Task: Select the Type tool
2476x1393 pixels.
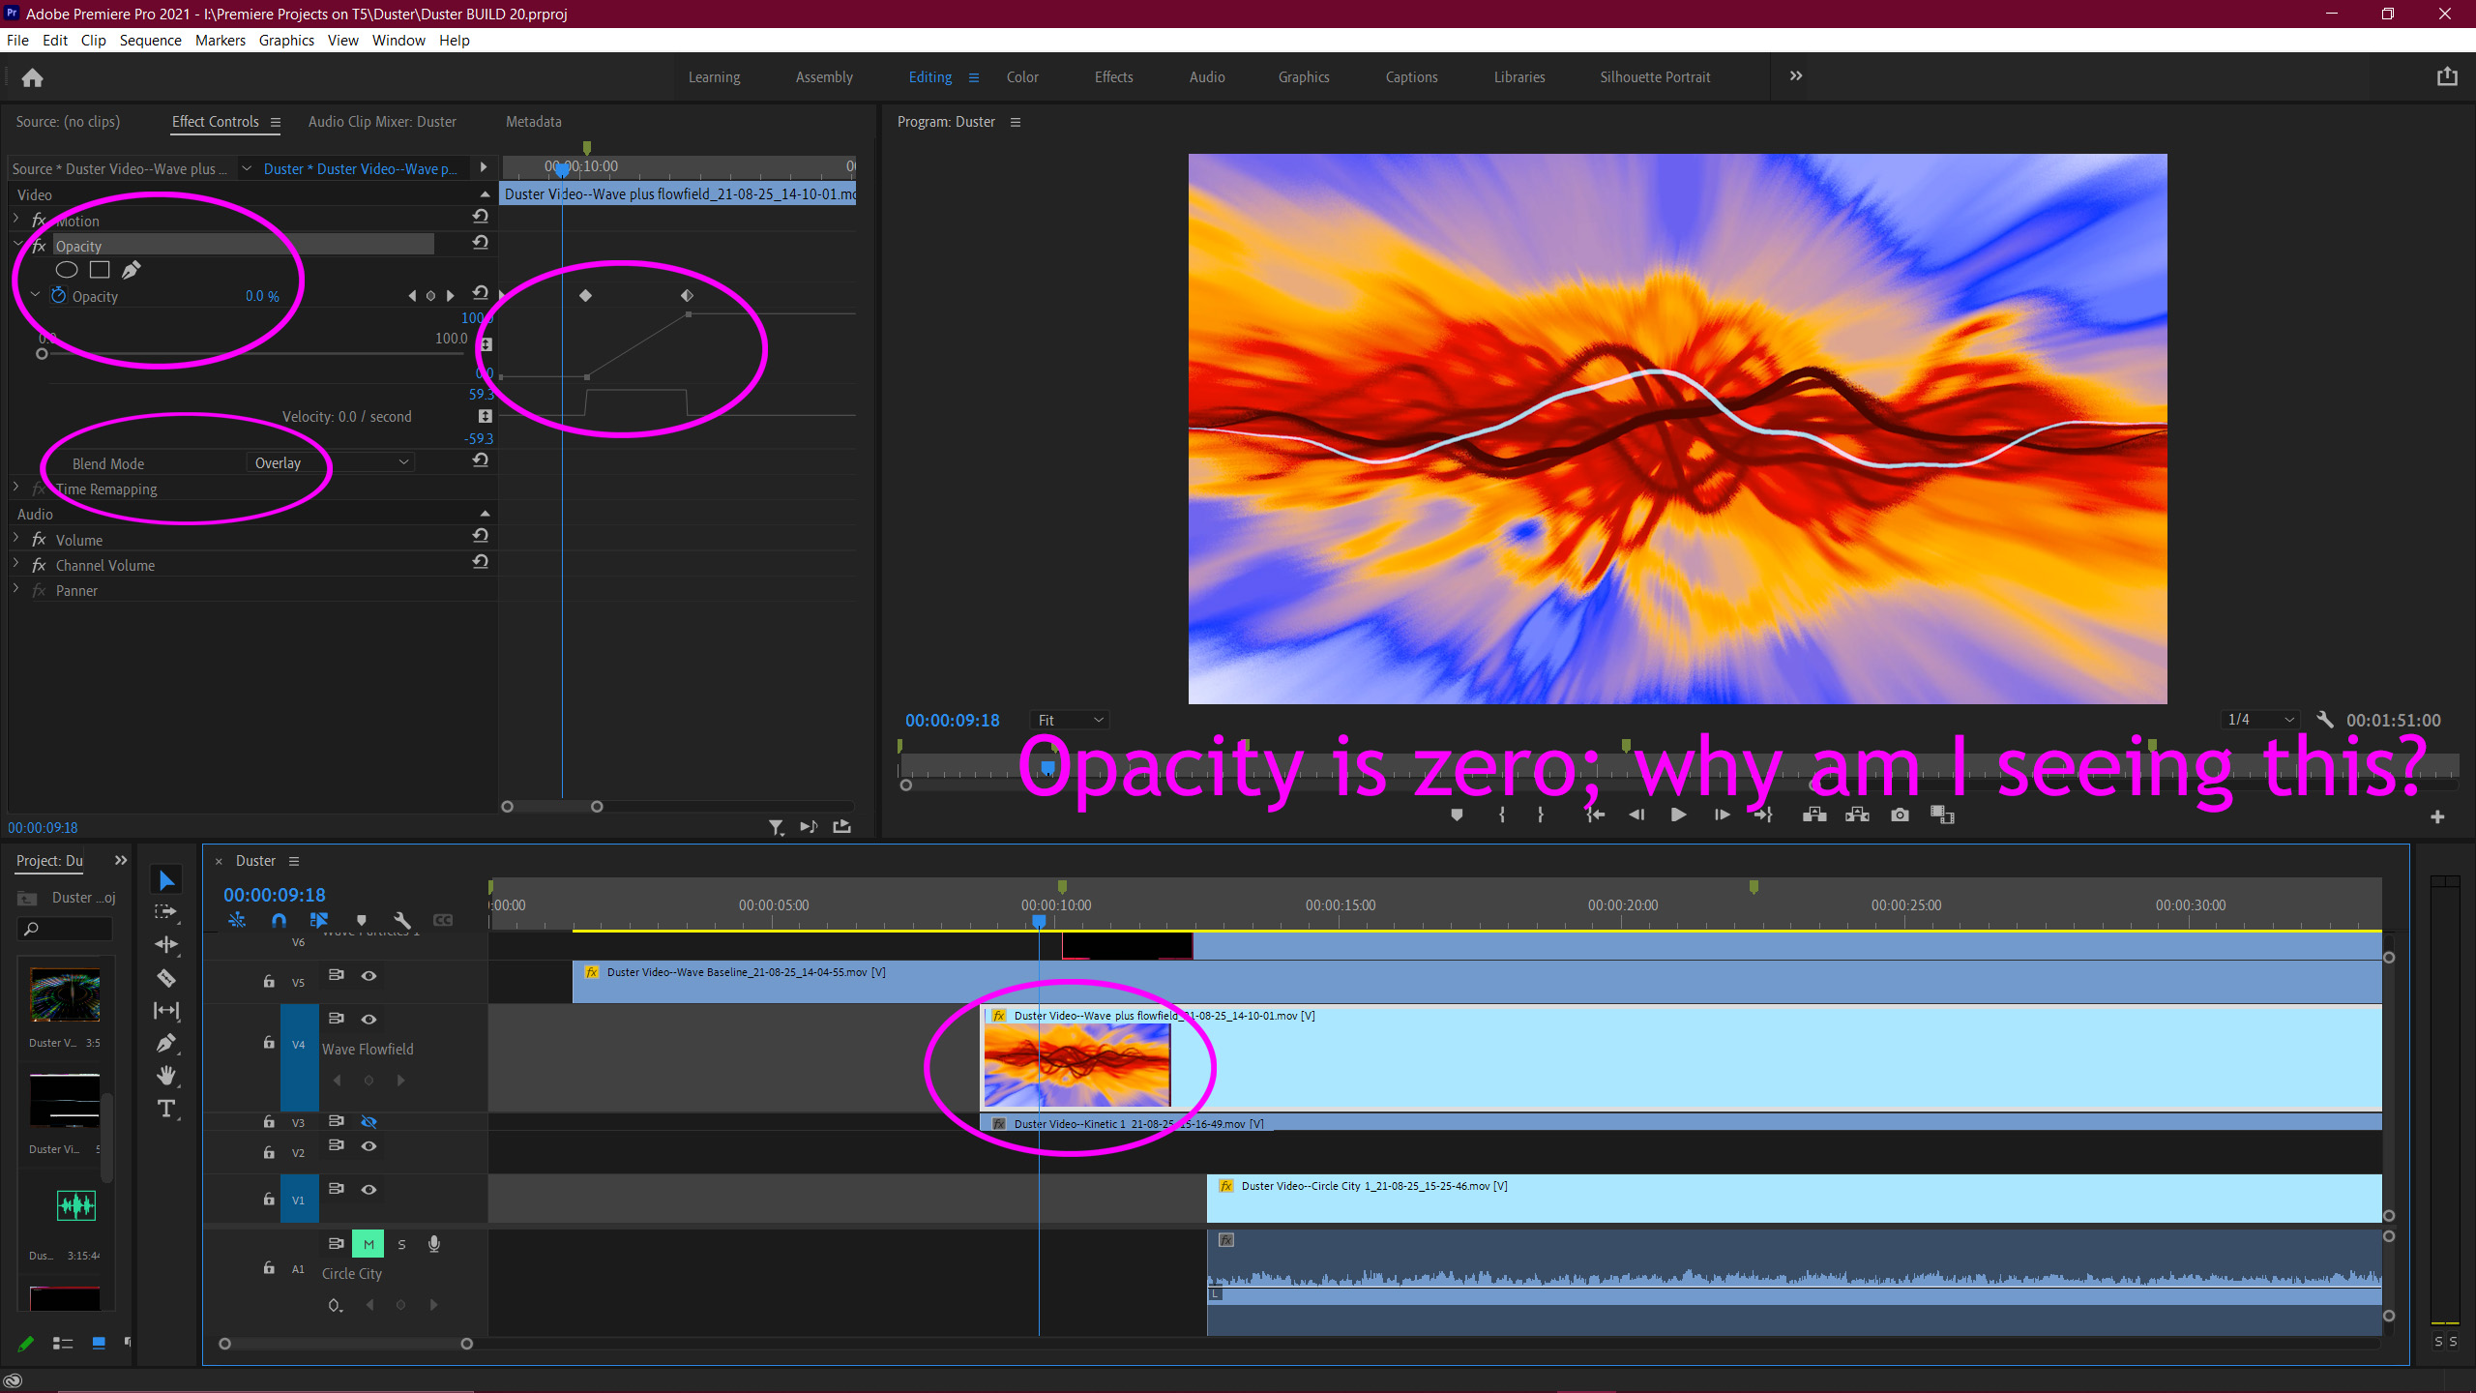Action: click(x=166, y=1110)
